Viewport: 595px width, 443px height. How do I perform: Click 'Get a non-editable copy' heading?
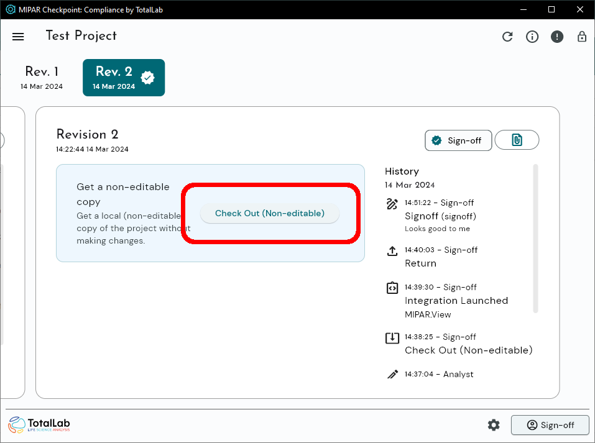[x=123, y=194]
